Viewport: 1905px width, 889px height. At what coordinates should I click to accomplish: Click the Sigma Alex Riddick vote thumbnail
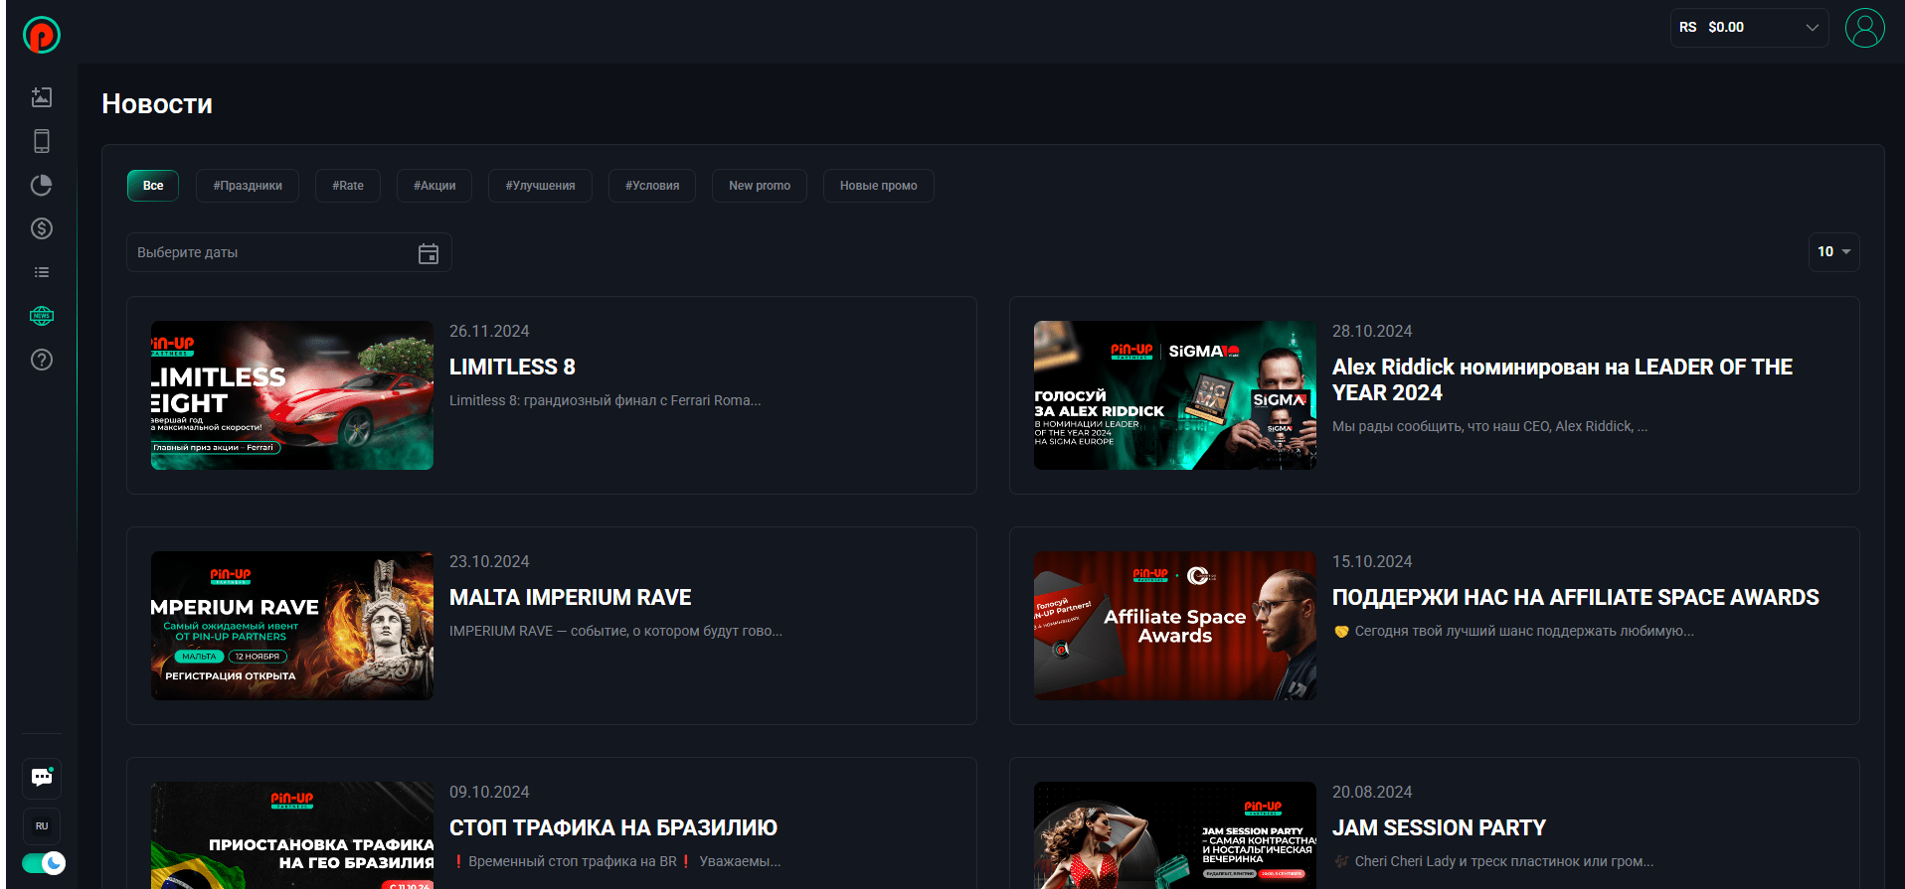pyautogui.click(x=1175, y=395)
